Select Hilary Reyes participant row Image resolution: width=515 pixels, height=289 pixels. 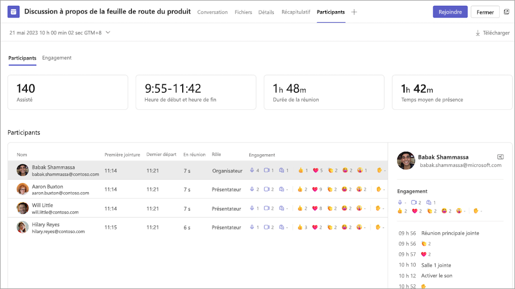[x=198, y=227]
